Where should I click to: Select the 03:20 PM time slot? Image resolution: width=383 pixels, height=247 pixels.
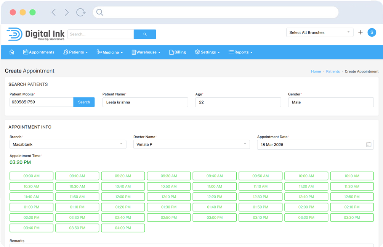pos(306,217)
